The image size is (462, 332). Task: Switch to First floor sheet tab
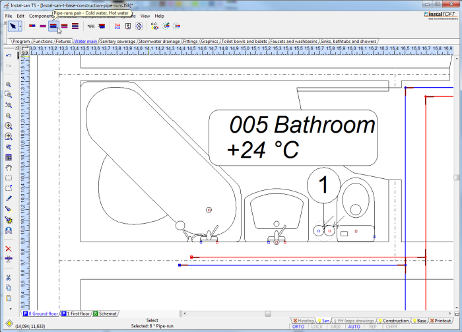pyautogui.click(x=75, y=314)
